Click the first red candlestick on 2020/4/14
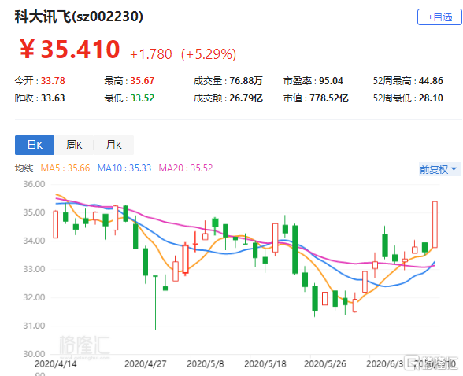 point(55,224)
